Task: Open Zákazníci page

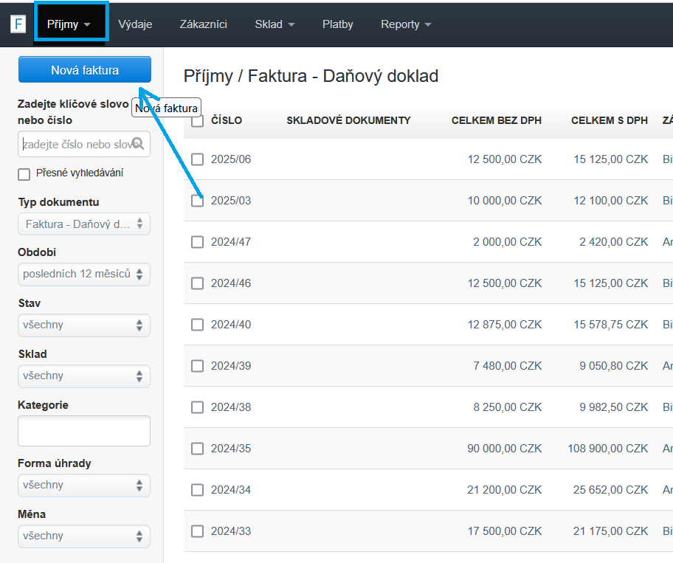Action: [x=203, y=24]
